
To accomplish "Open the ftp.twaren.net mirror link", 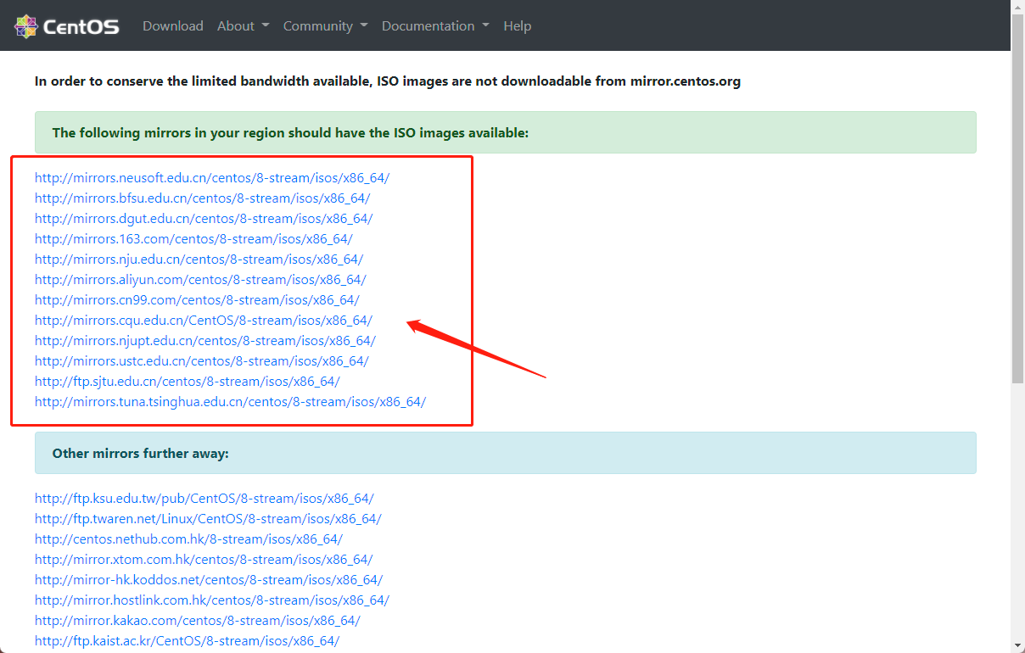I will point(208,519).
